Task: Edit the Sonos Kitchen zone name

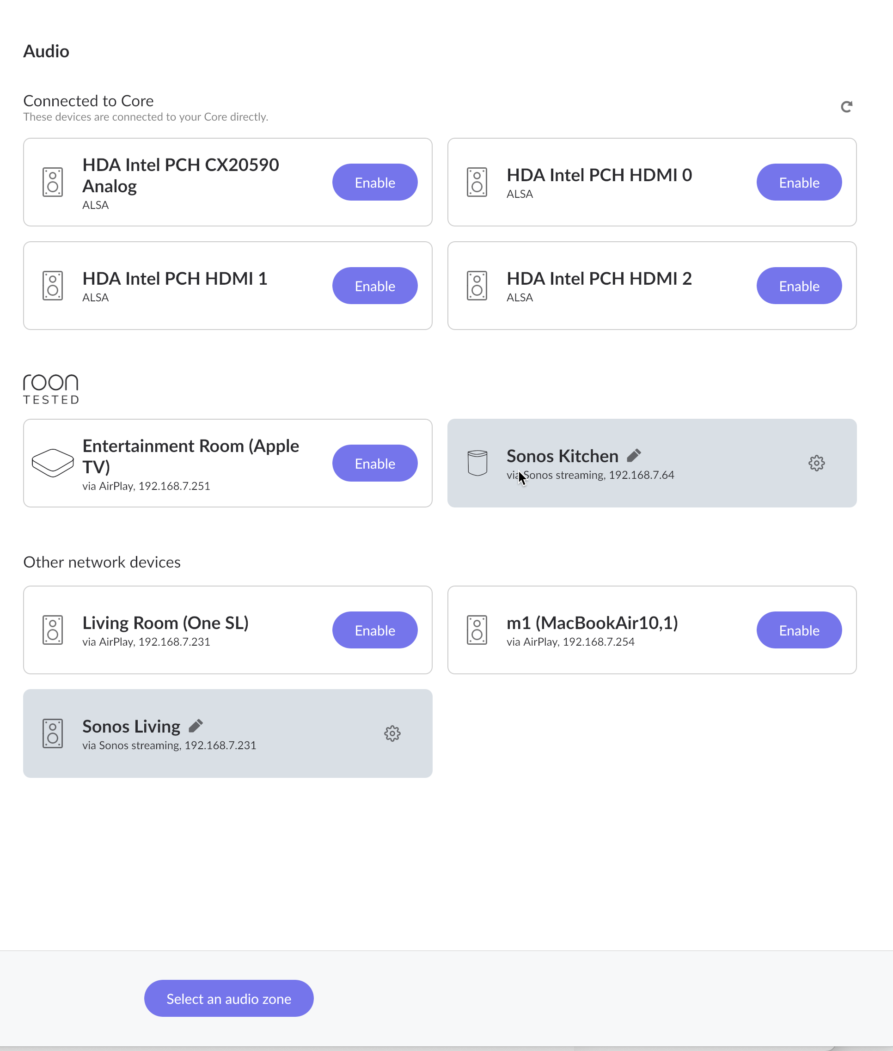Action: pos(634,456)
